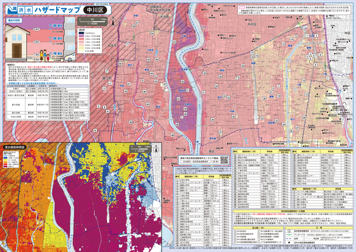
Task: Click map marker number 28
Action: (220, 77)
